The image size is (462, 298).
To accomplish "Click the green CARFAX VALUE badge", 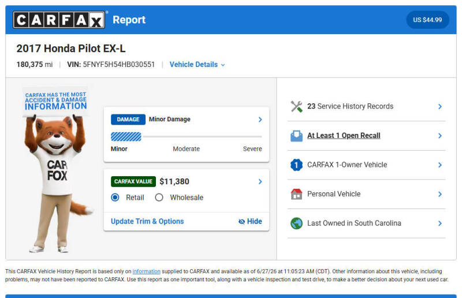I will click(133, 181).
